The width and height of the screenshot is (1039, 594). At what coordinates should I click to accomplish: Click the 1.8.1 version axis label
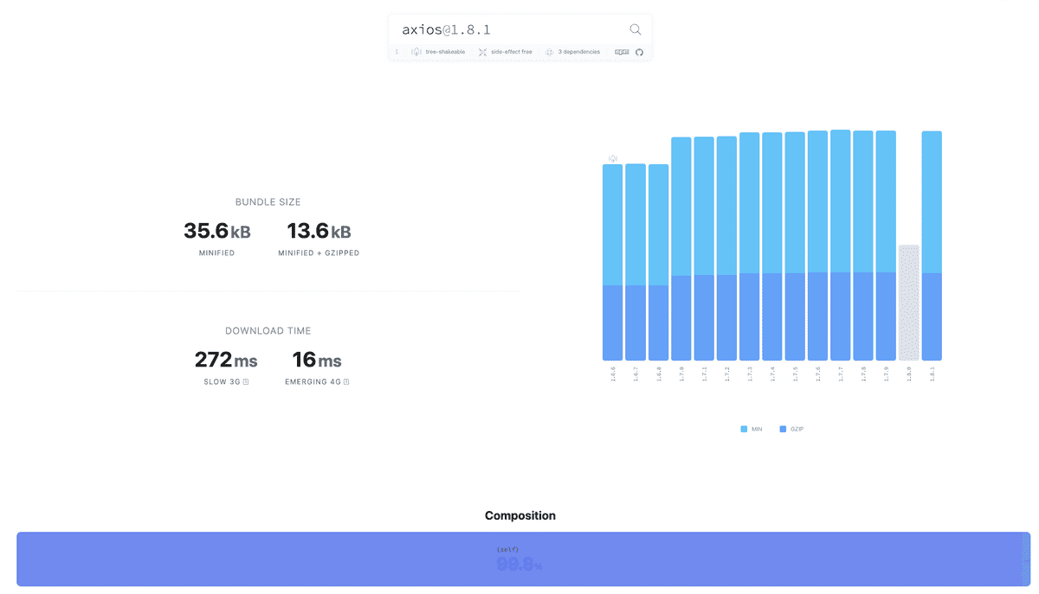(x=932, y=374)
